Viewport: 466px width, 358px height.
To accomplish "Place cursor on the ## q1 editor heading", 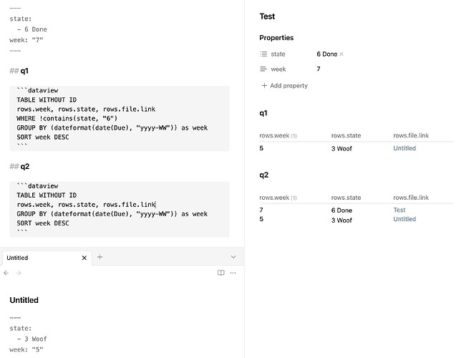I will point(19,71).
